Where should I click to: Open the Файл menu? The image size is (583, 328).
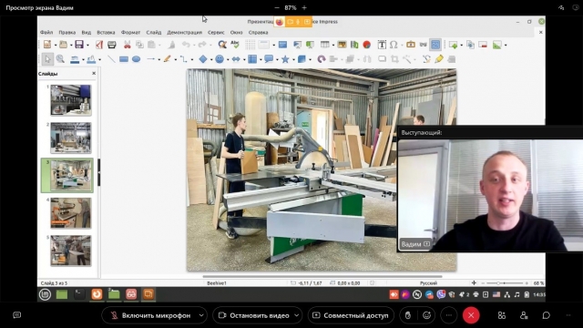coord(46,33)
